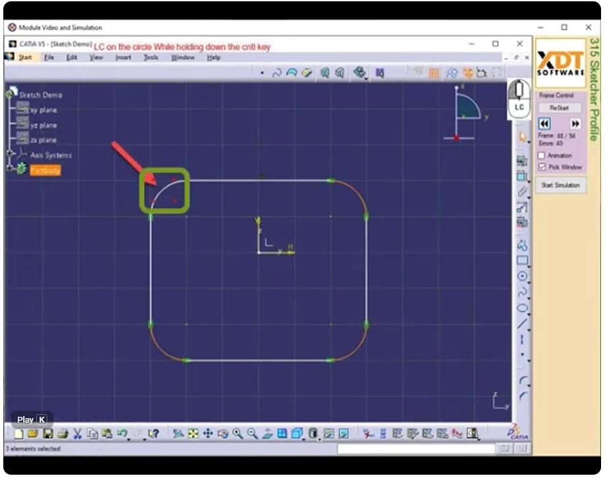The height and width of the screenshot is (478, 605).
Task: Select the Profile tool in sketcher toolbar
Action: (522, 245)
